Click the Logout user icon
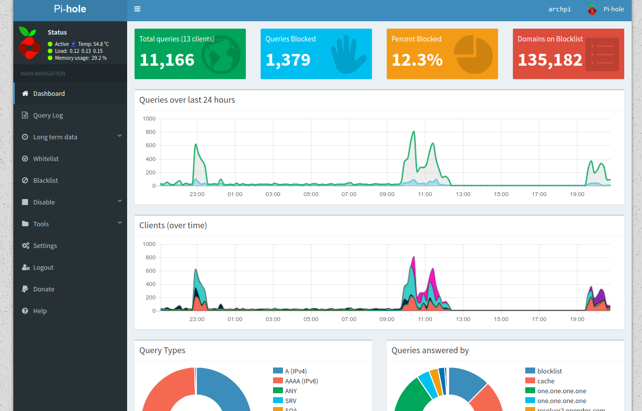This screenshot has height=411, width=642. click(x=26, y=267)
